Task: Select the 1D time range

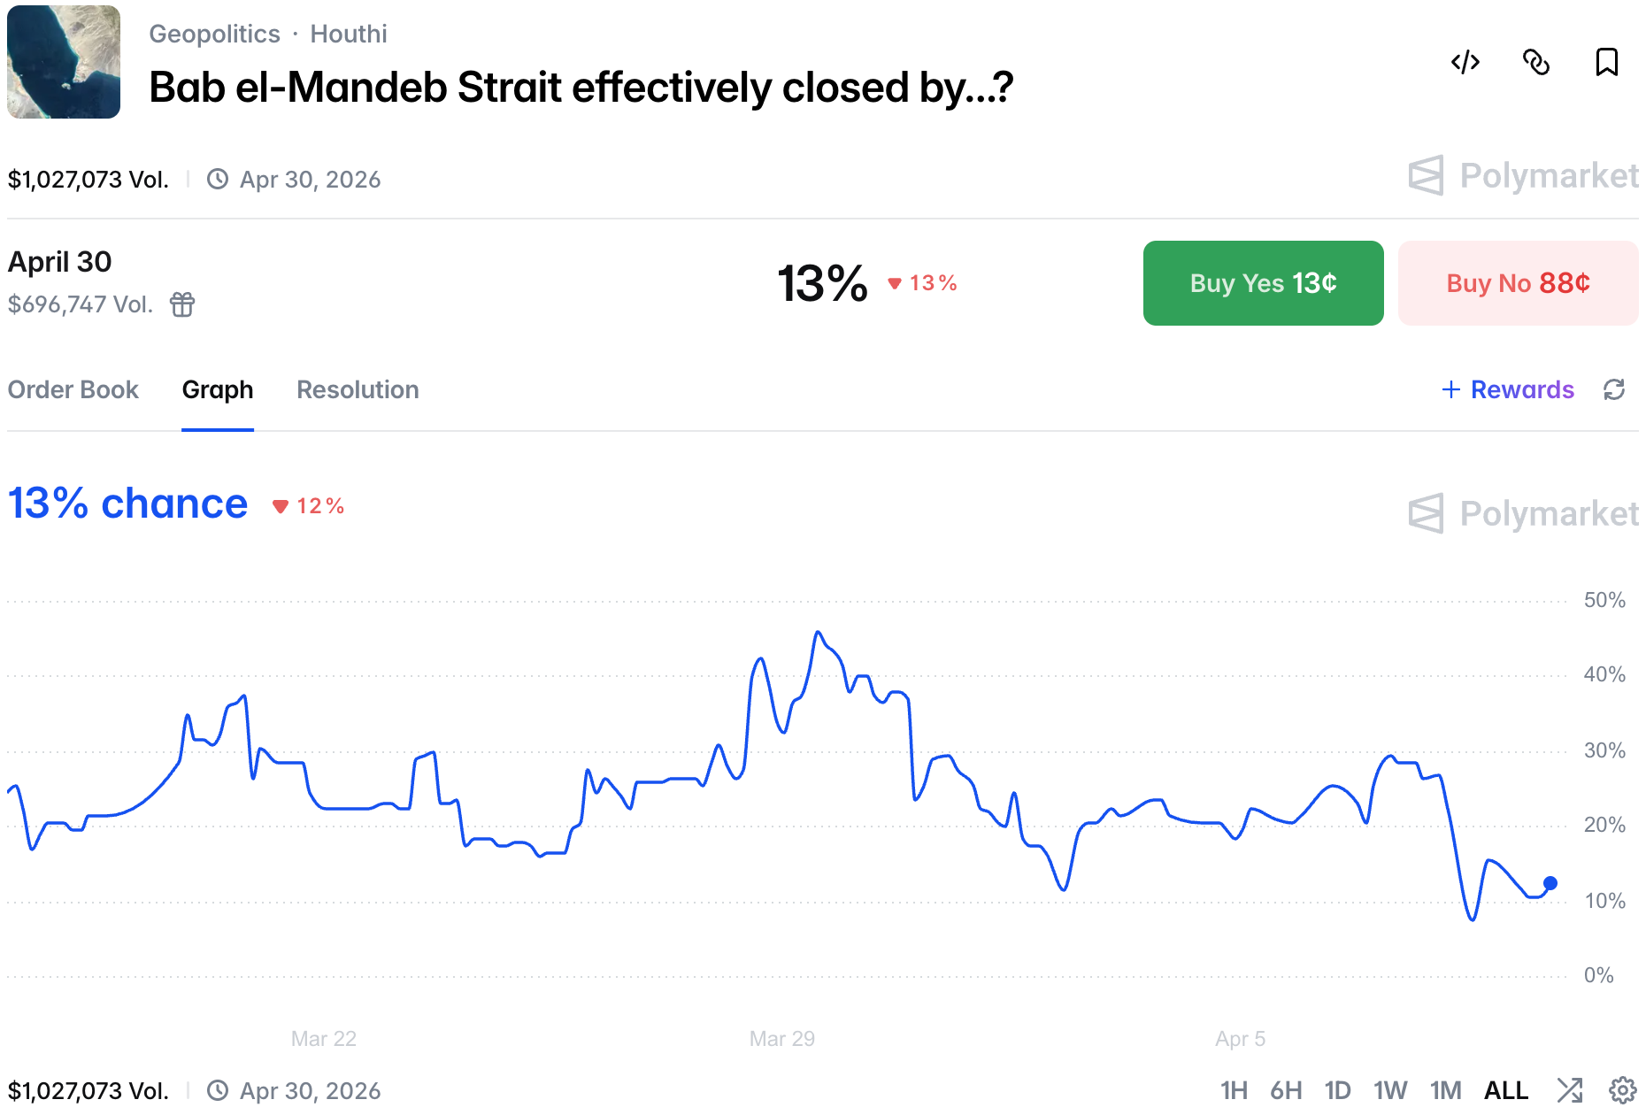Action: pos(1337,1090)
